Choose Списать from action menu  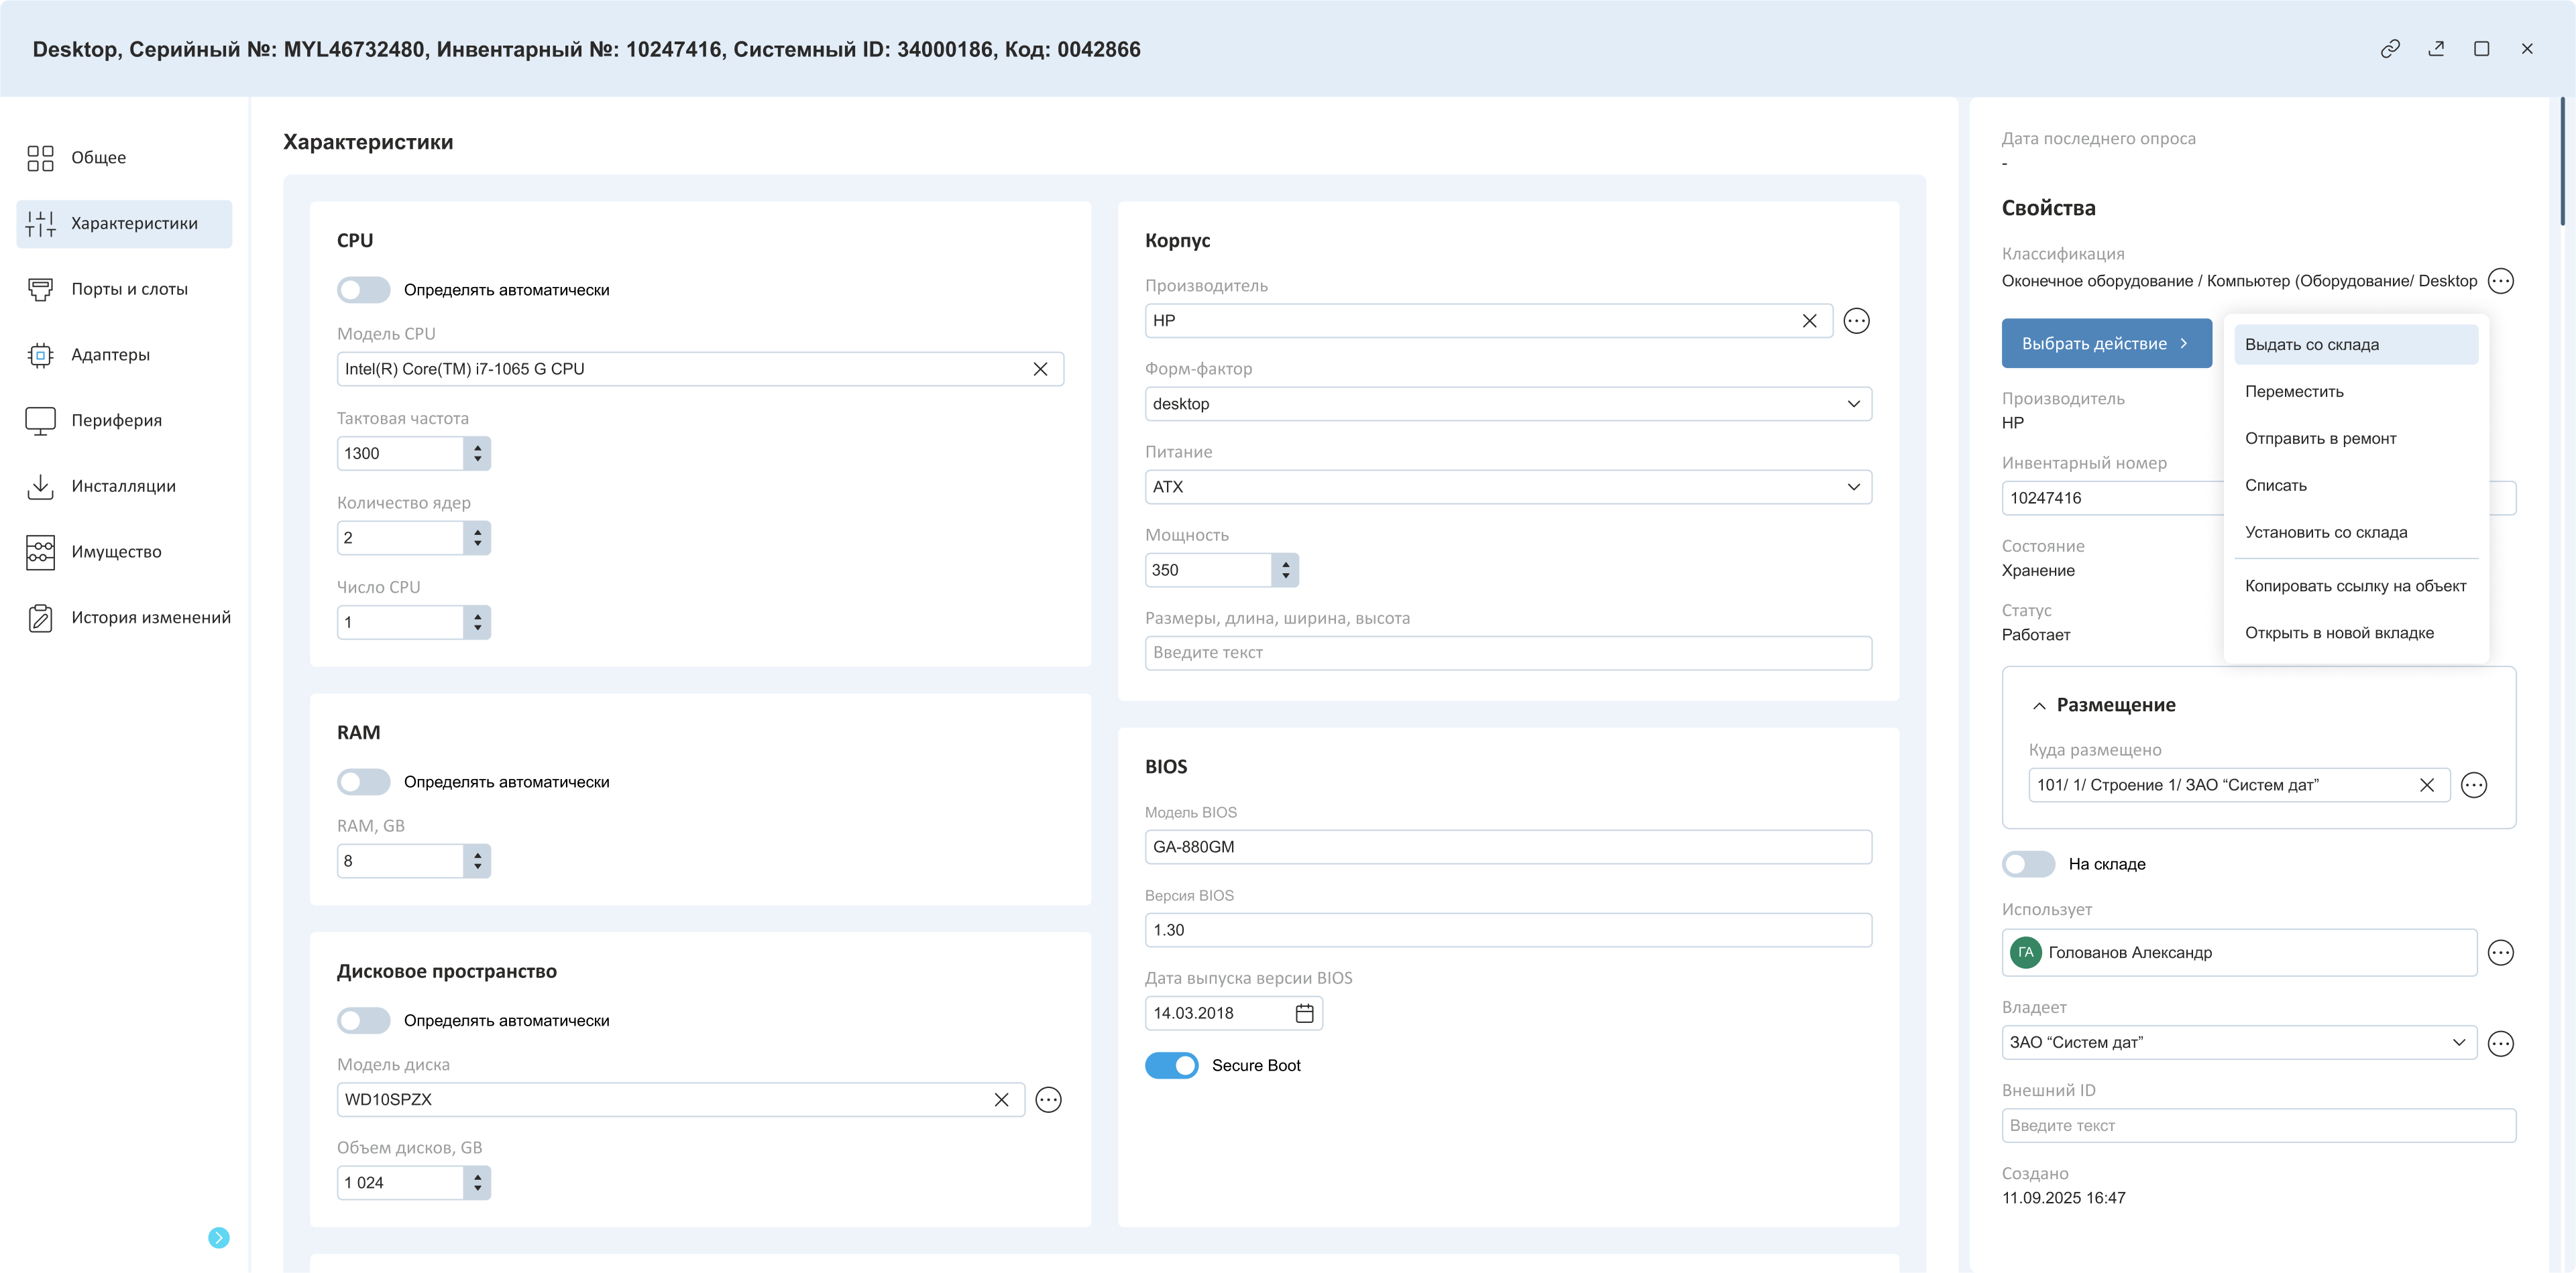coord(2275,485)
